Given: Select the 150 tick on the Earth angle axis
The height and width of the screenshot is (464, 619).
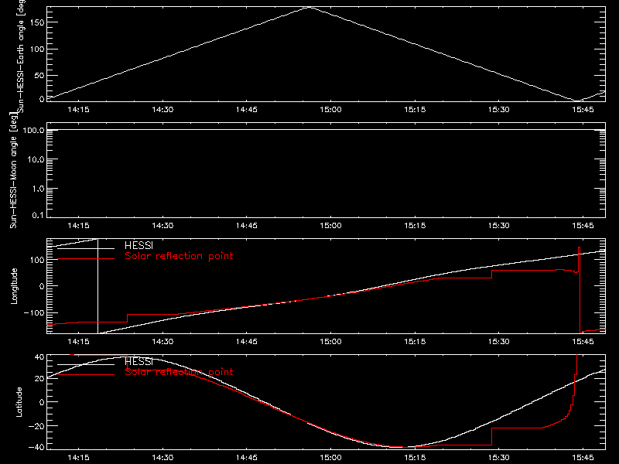Looking at the screenshot, I should click(x=36, y=22).
